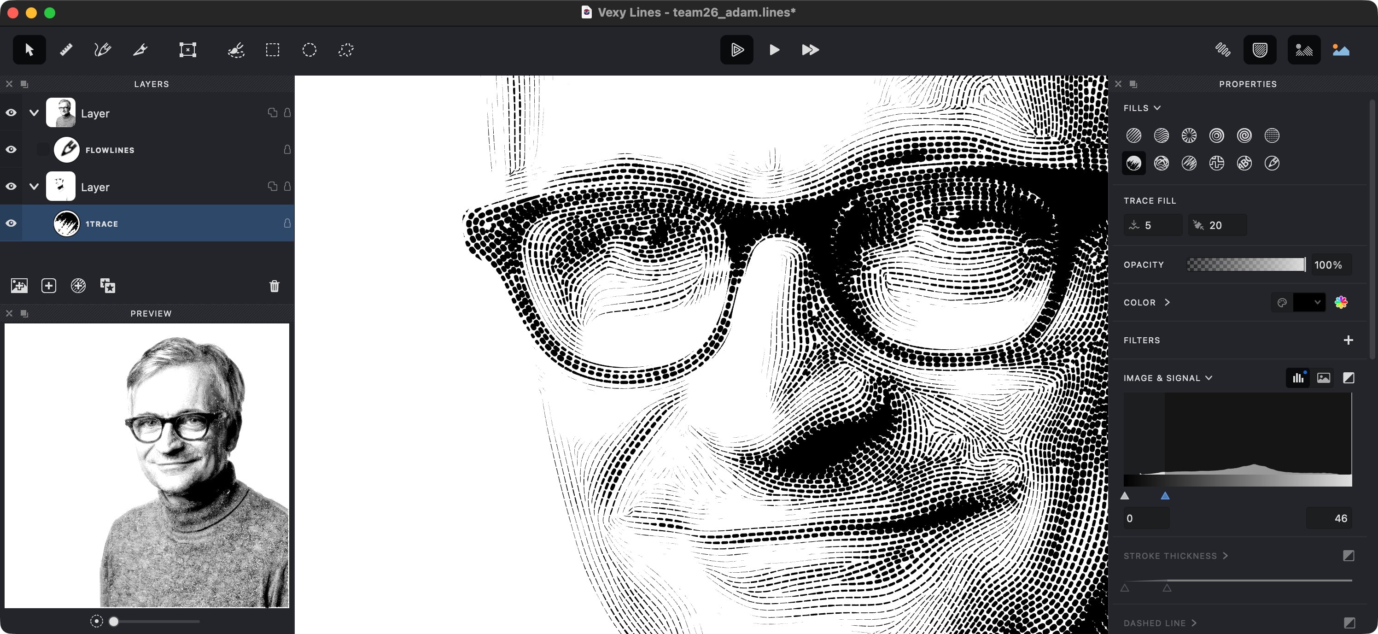
Task: Hide the 1TRACE fill
Action: tap(11, 223)
